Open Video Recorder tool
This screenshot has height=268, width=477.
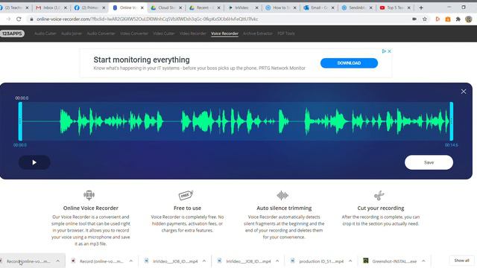pos(192,33)
